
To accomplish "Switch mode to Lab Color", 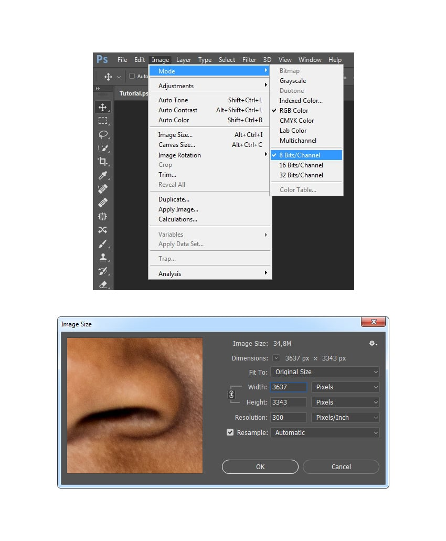I will (306, 131).
